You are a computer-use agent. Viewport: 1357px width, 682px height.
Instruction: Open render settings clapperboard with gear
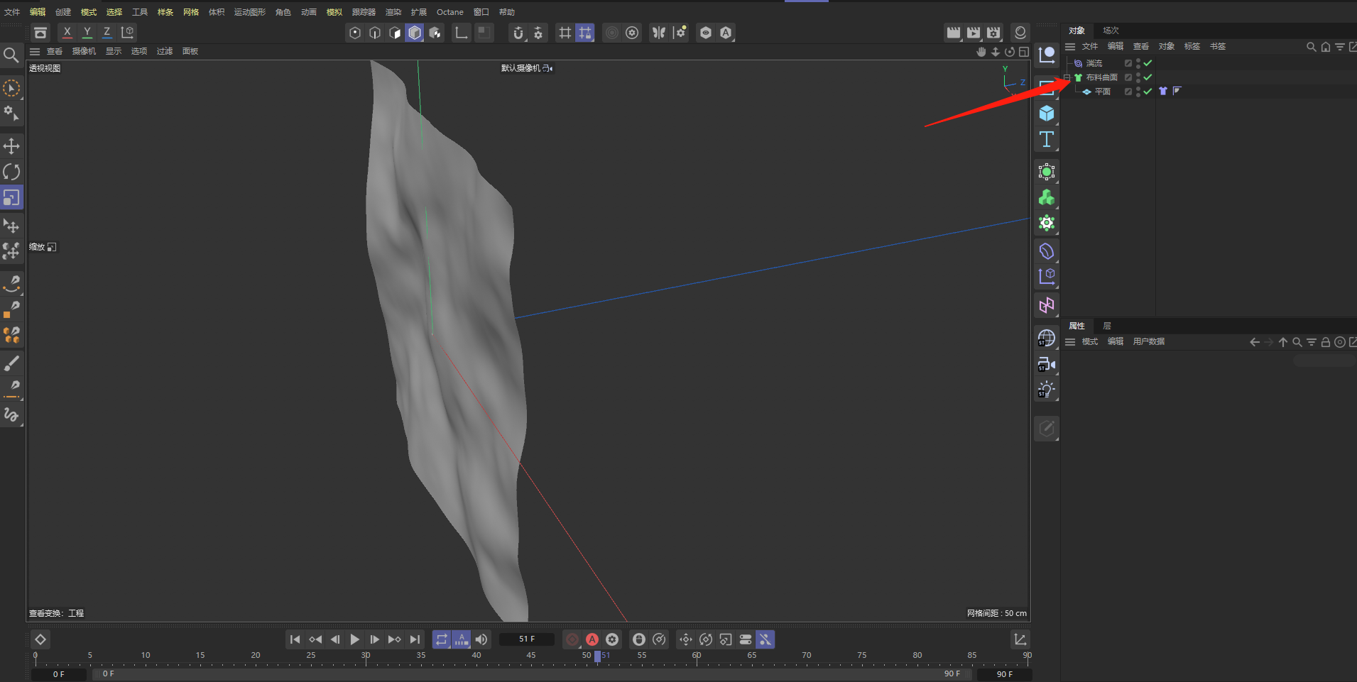tap(993, 33)
